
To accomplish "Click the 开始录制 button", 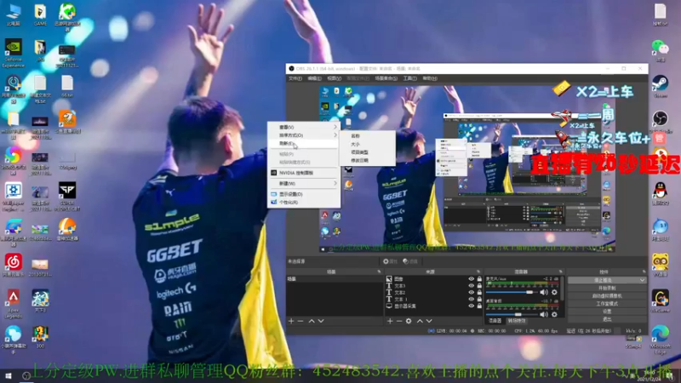I will point(607,288).
